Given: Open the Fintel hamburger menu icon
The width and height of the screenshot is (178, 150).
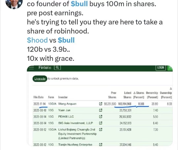Looking at the screenshot, I should [31, 68].
